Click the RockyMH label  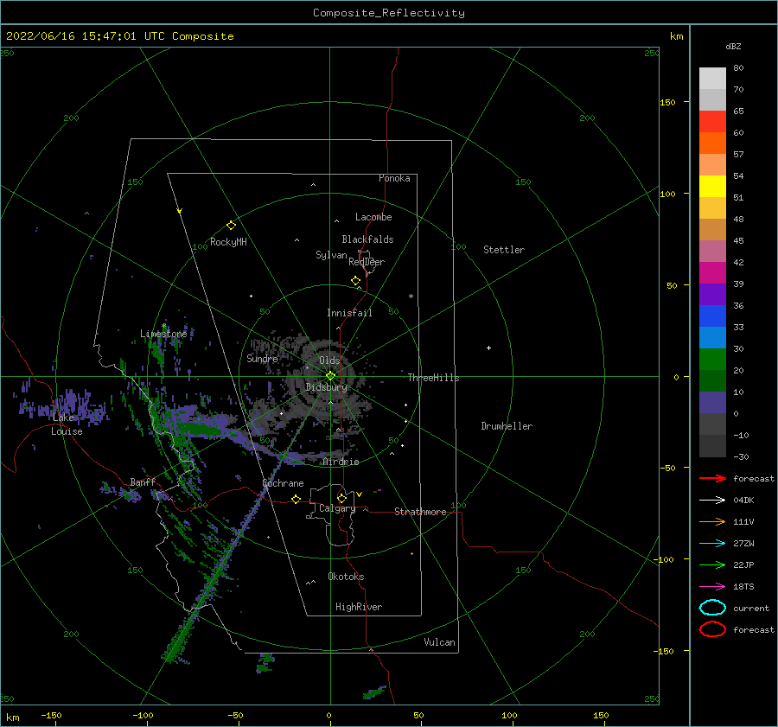click(228, 242)
